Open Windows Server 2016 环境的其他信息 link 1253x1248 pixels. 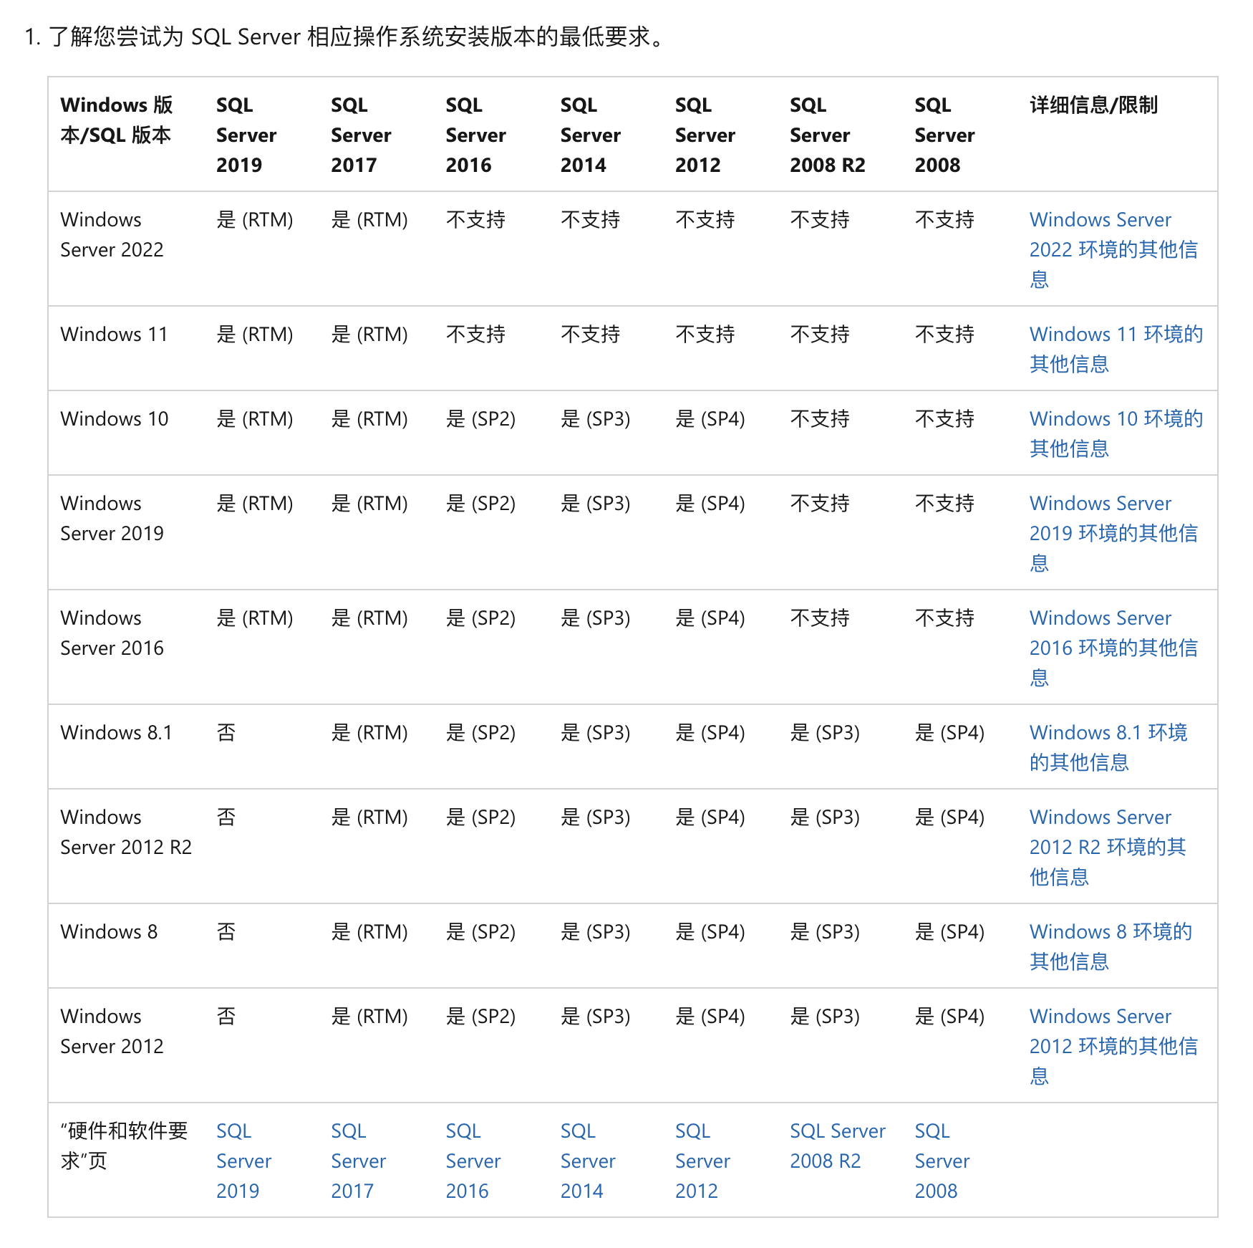pyautogui.click(x=1113, y=648)
